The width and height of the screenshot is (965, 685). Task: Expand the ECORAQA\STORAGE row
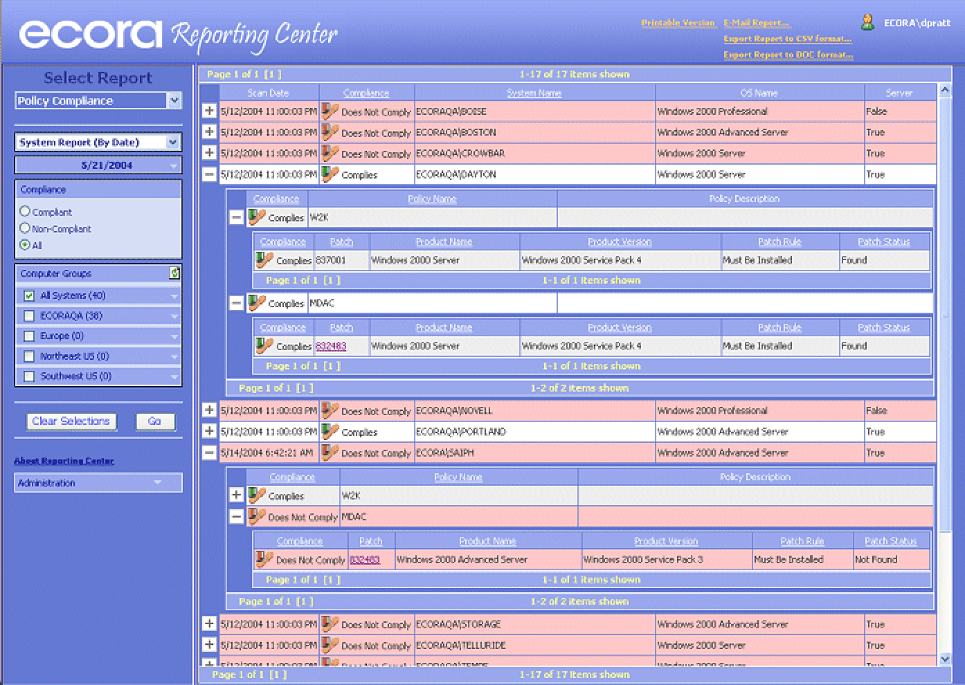(x=210, y=623)
